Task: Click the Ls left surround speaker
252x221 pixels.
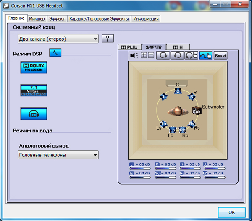Action: (x=164, y=124)
